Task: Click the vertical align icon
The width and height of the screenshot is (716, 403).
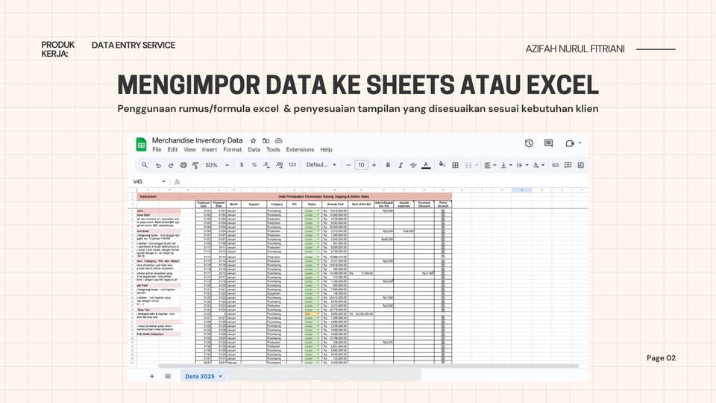Action: (x=503, y=165)
